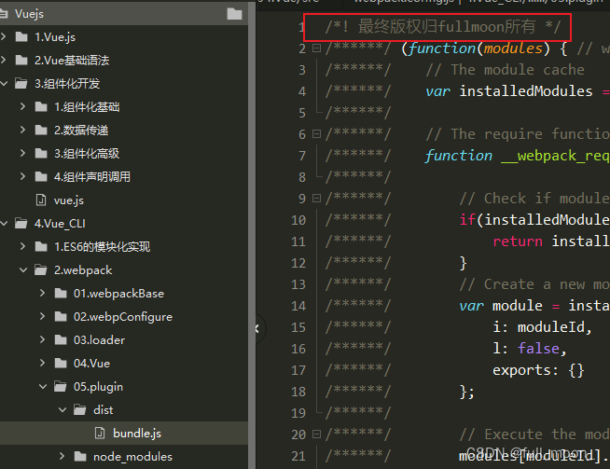Click the project icon left of Vuejs title
Viewport: 610px width, 469px height.
pos(4,14)
